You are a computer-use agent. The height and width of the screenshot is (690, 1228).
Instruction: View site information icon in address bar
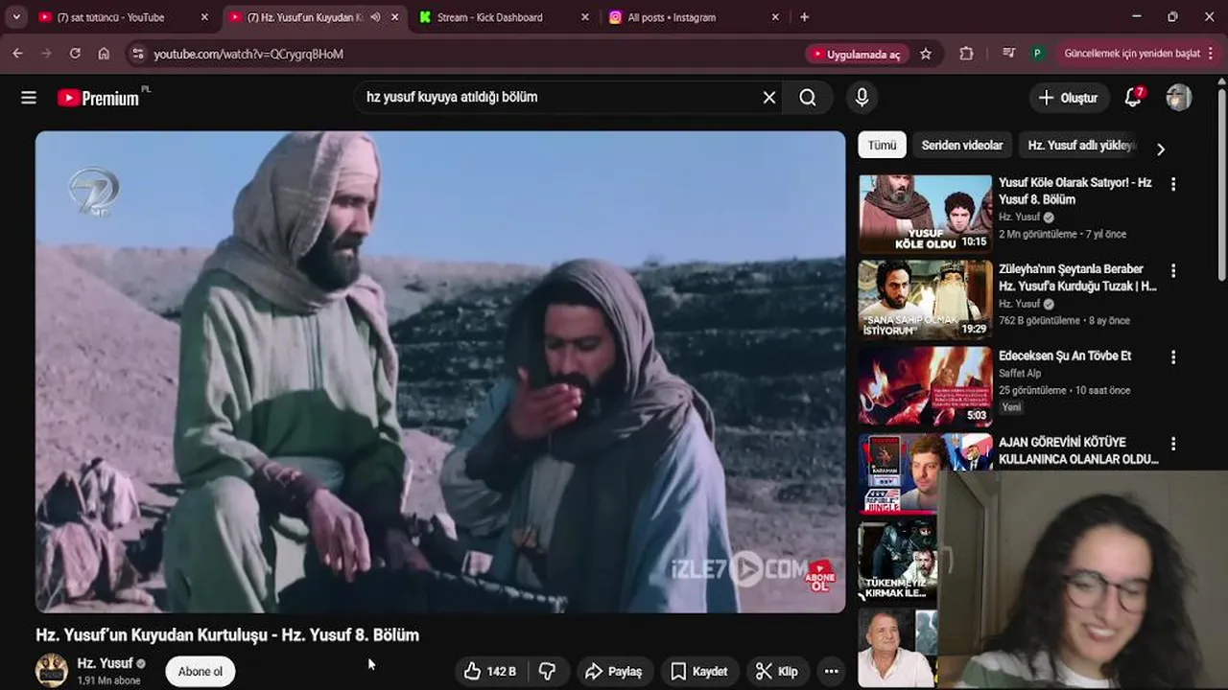(137, 54)
